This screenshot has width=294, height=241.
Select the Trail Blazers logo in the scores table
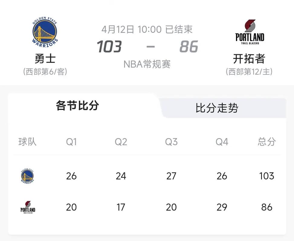tap(28, 207)
